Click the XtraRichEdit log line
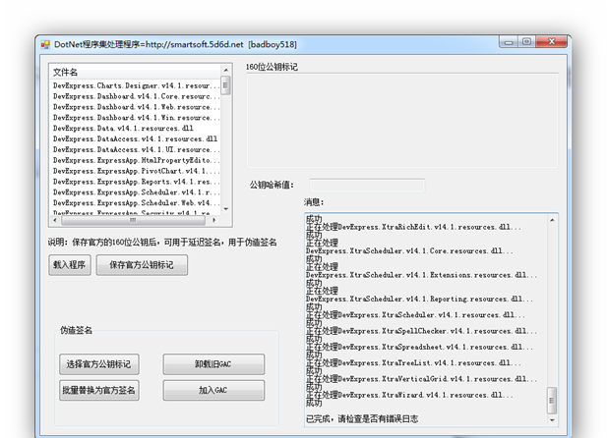This screenshot has width=607, height=438. [x=413, y=227]
